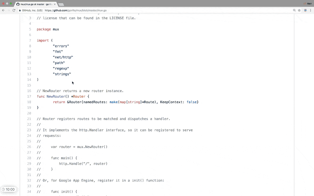This screenshot has width=314, height=196.
Task: Reload the page with the refresh icon
Action: click(14, 10)
